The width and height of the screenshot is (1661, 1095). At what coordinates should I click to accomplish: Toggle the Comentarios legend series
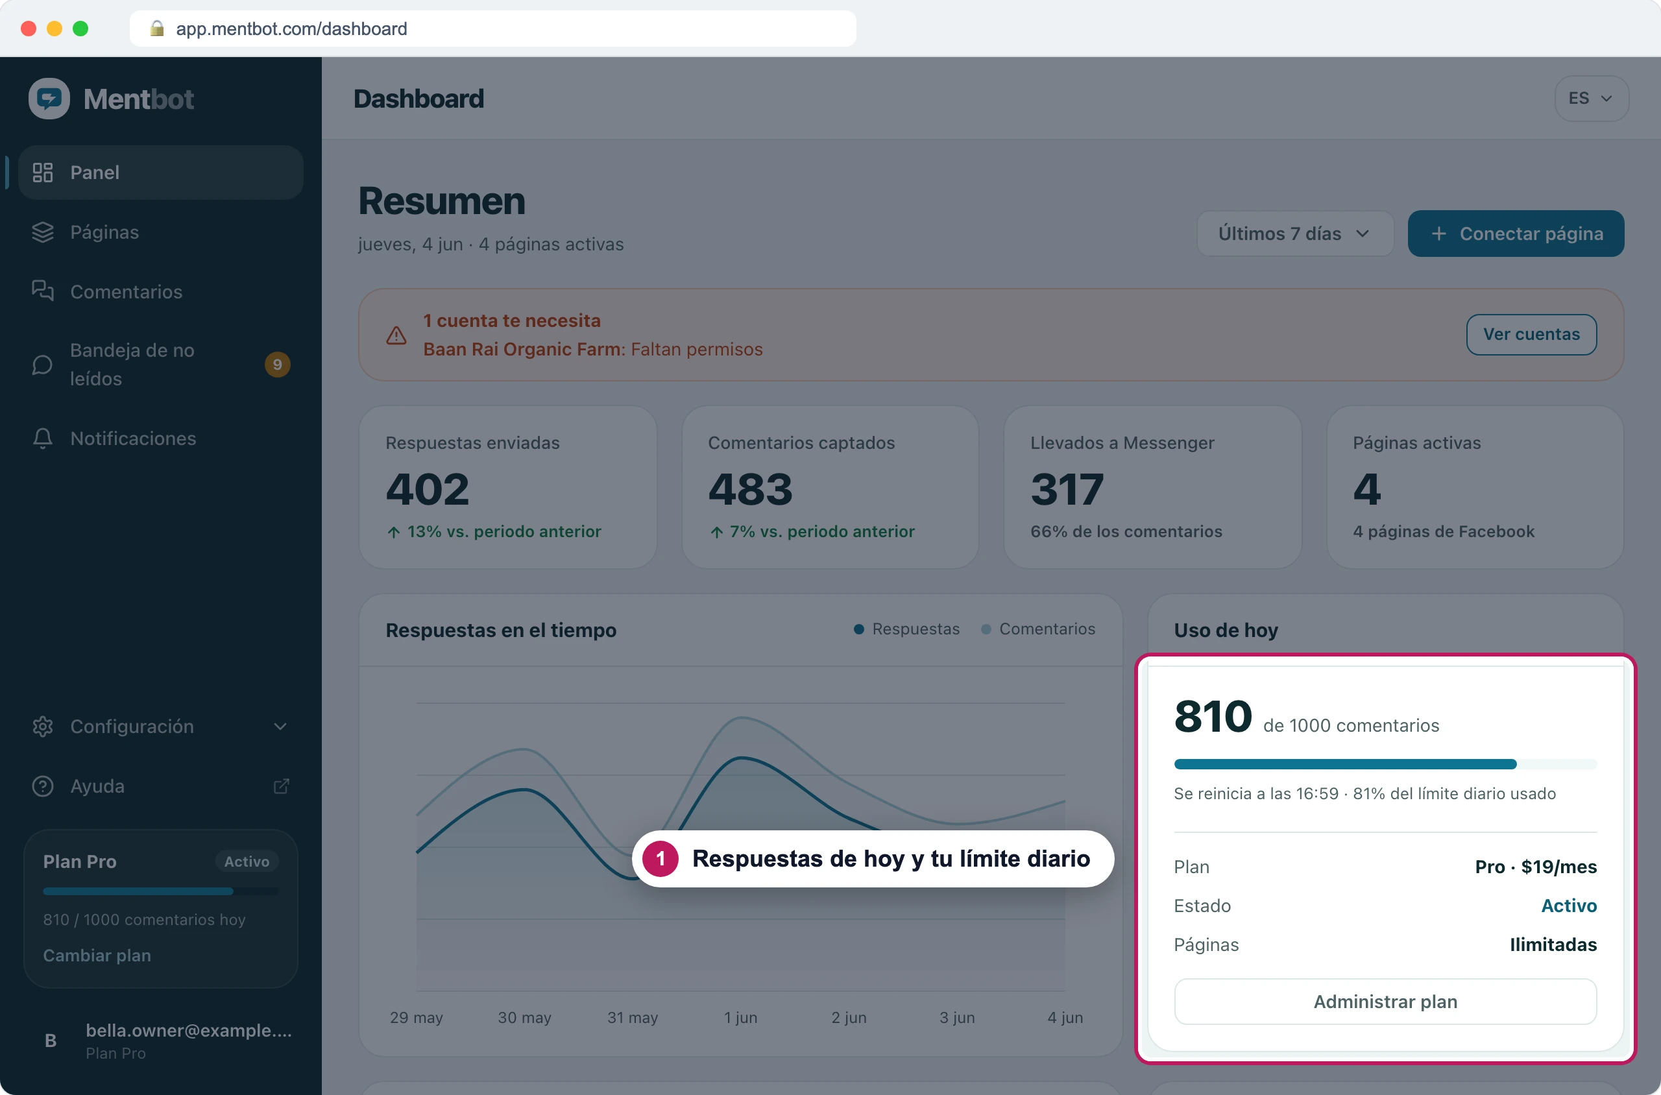(1038, 629)
